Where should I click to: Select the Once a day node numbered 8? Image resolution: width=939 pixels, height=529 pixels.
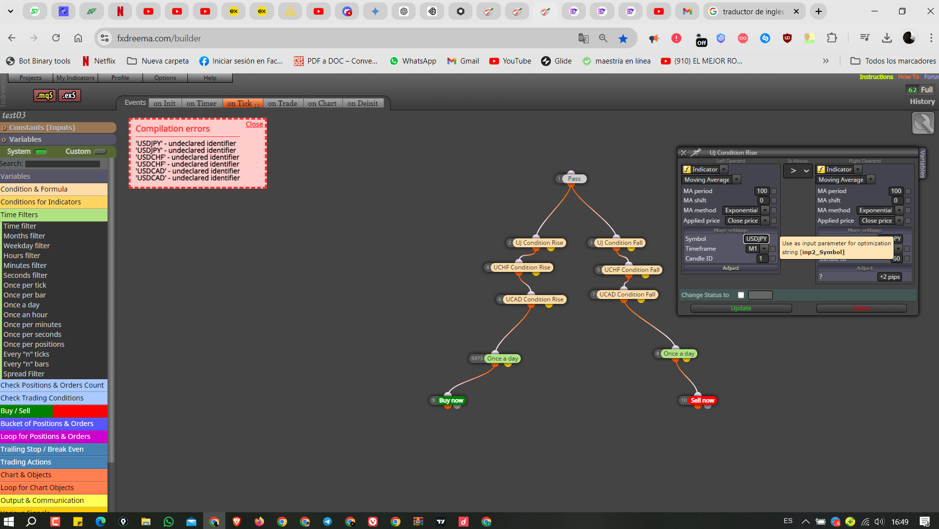679,354
